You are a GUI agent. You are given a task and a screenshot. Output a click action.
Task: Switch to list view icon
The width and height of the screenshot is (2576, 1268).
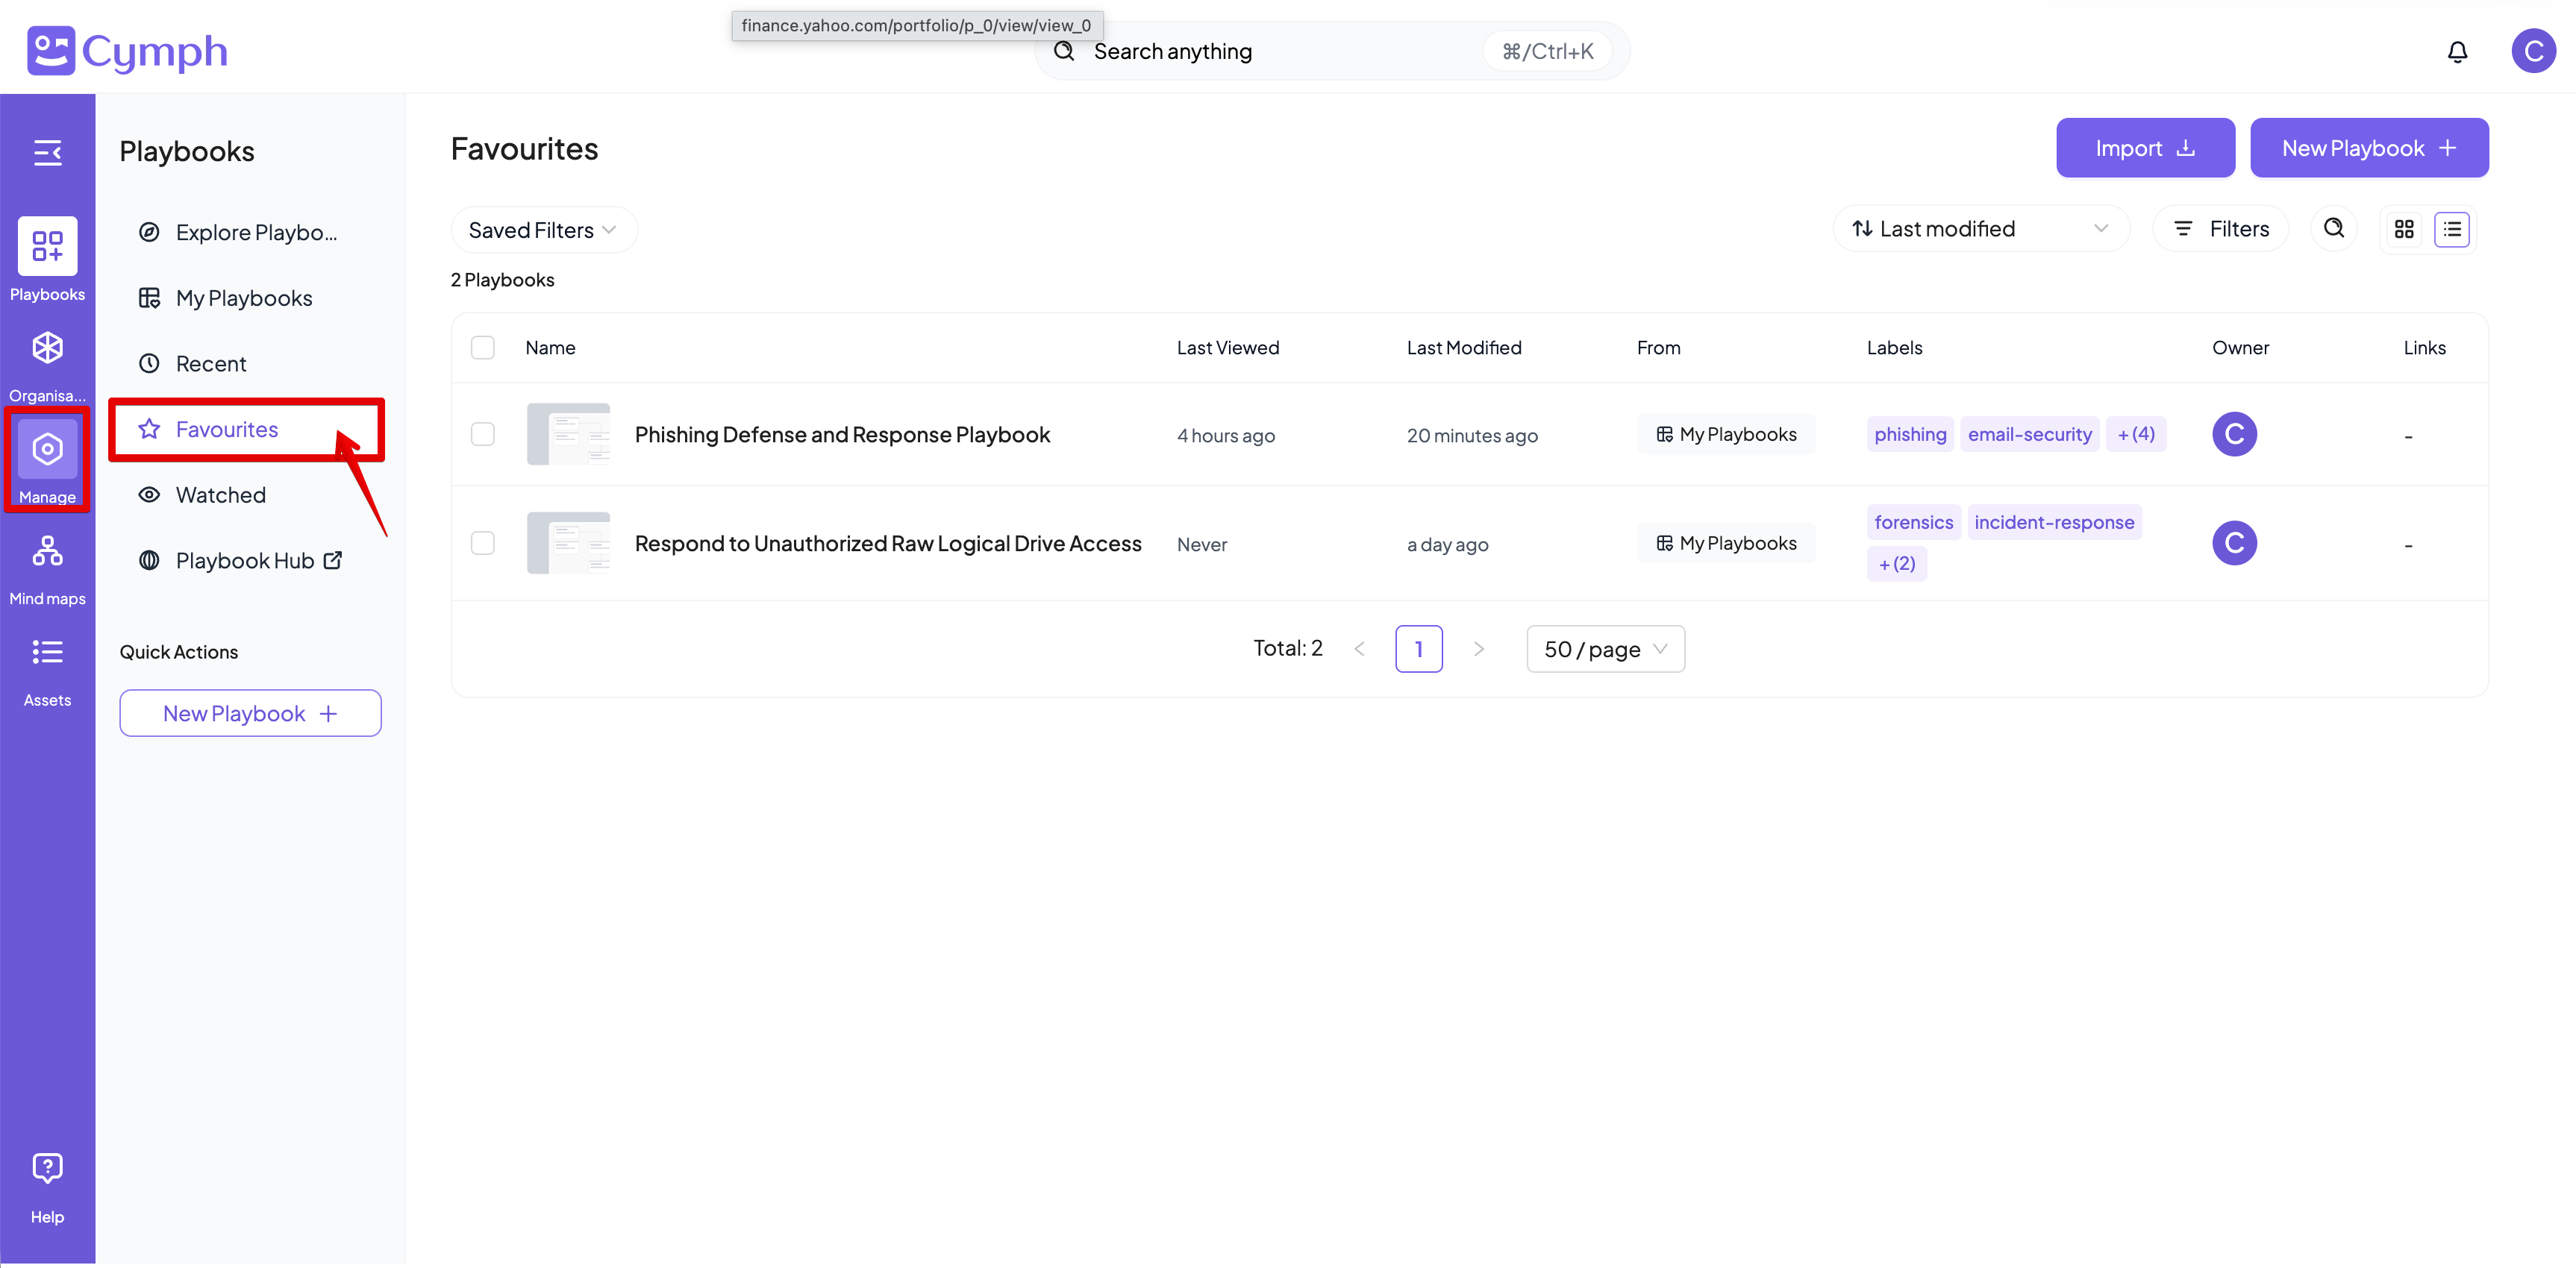(x=2451, y=230)
